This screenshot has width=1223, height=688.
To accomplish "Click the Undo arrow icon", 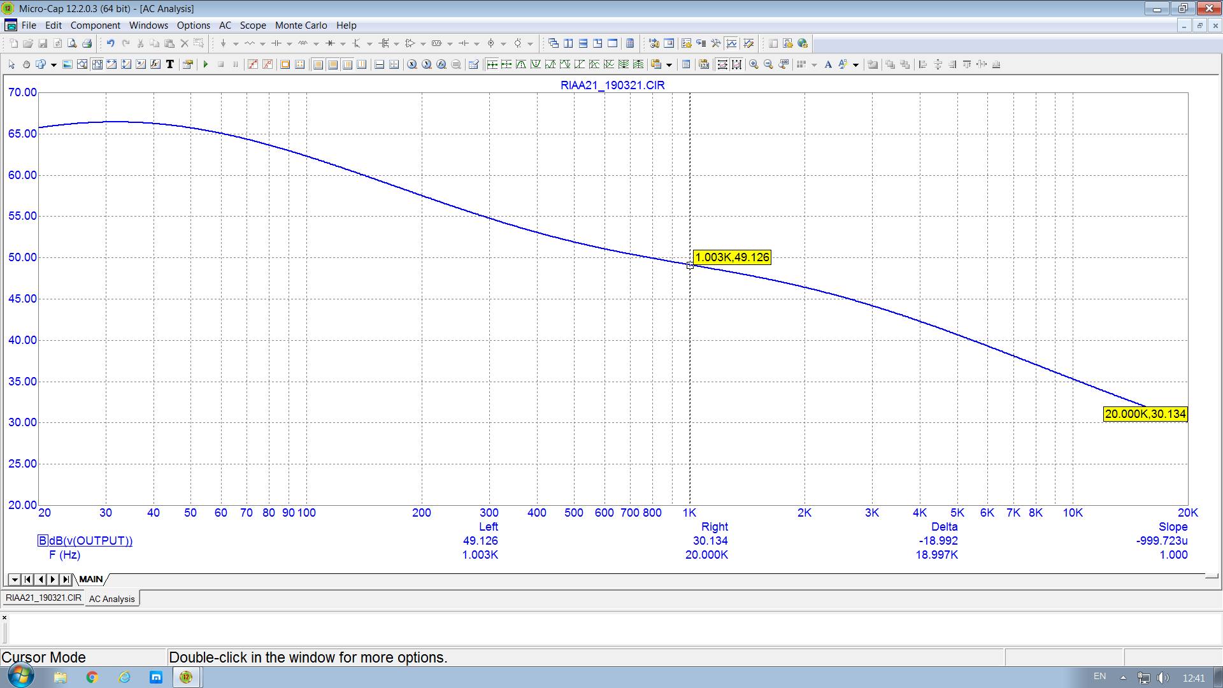I will coord(110,43).
